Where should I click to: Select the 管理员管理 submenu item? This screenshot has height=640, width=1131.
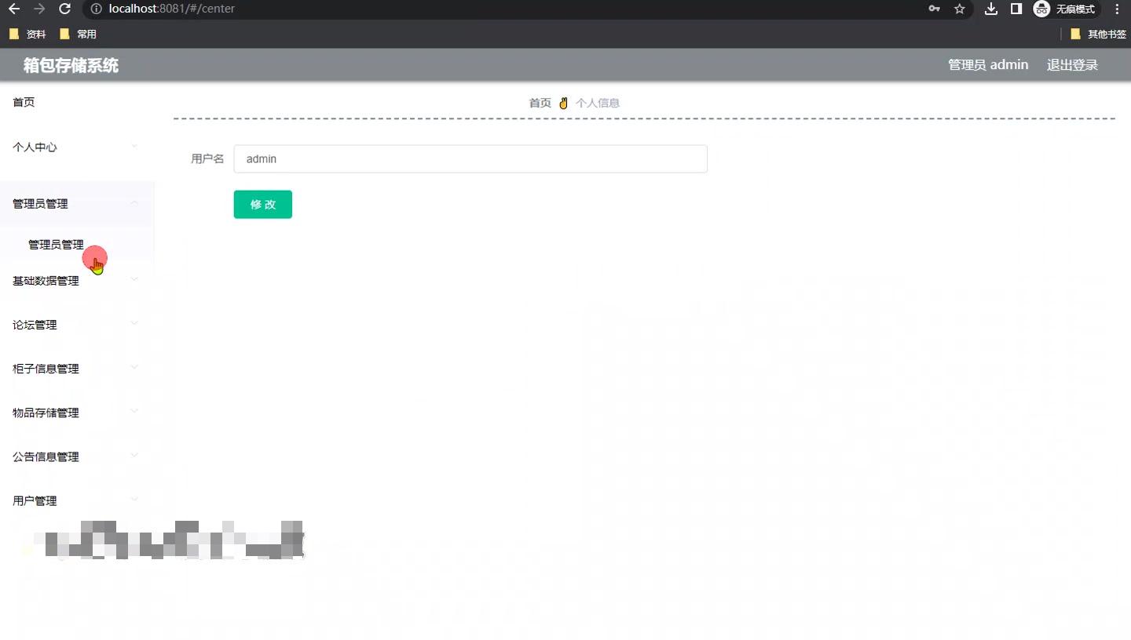[x=56, y=244]
